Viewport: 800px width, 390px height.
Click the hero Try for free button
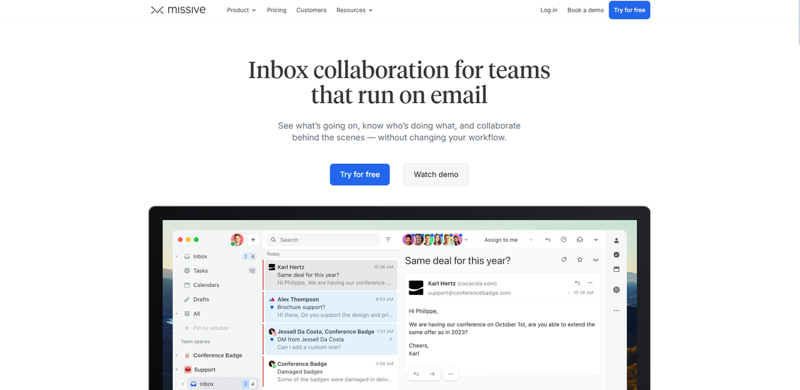click(x=360, y=174)
